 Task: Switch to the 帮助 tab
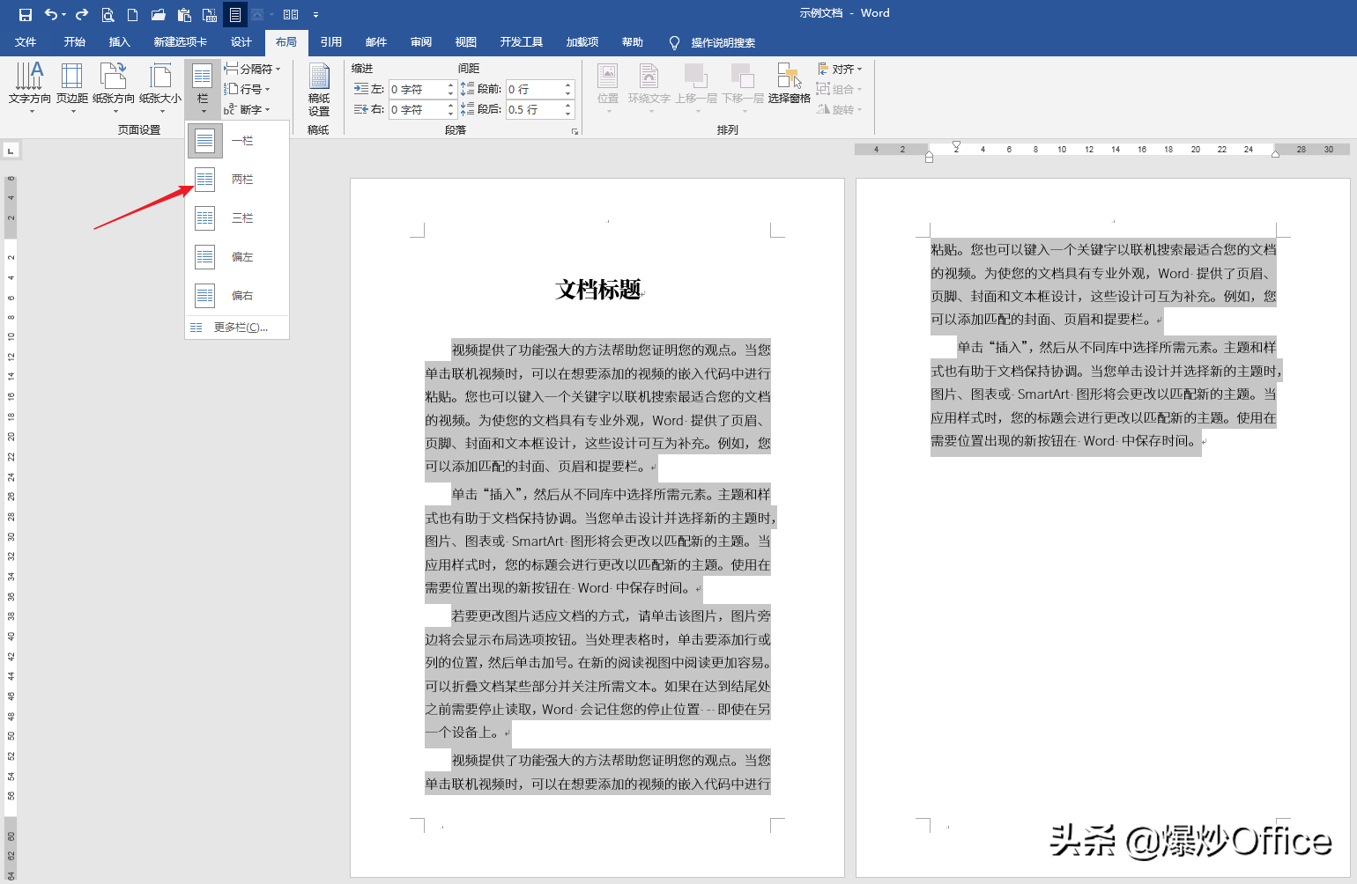(633, 42)
